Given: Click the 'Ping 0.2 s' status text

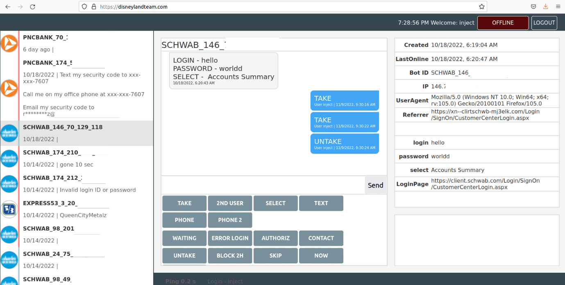Looking at the screenshot, I should (x=181, y=281).
